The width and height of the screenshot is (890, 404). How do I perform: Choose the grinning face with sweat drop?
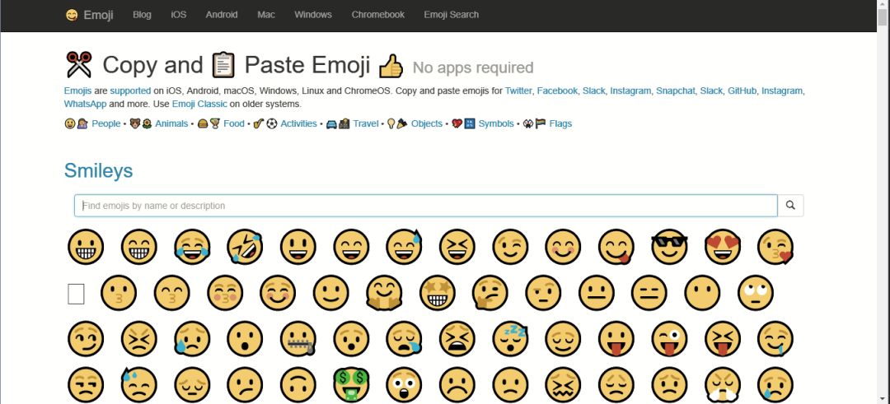pos(404,247)
